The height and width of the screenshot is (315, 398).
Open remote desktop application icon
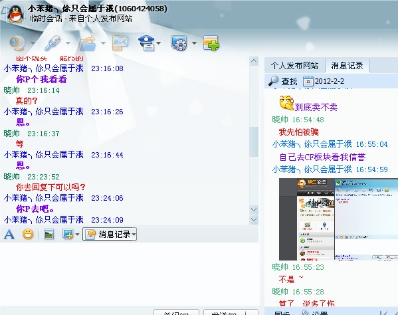pyautogui.click(x=179, y=43)
